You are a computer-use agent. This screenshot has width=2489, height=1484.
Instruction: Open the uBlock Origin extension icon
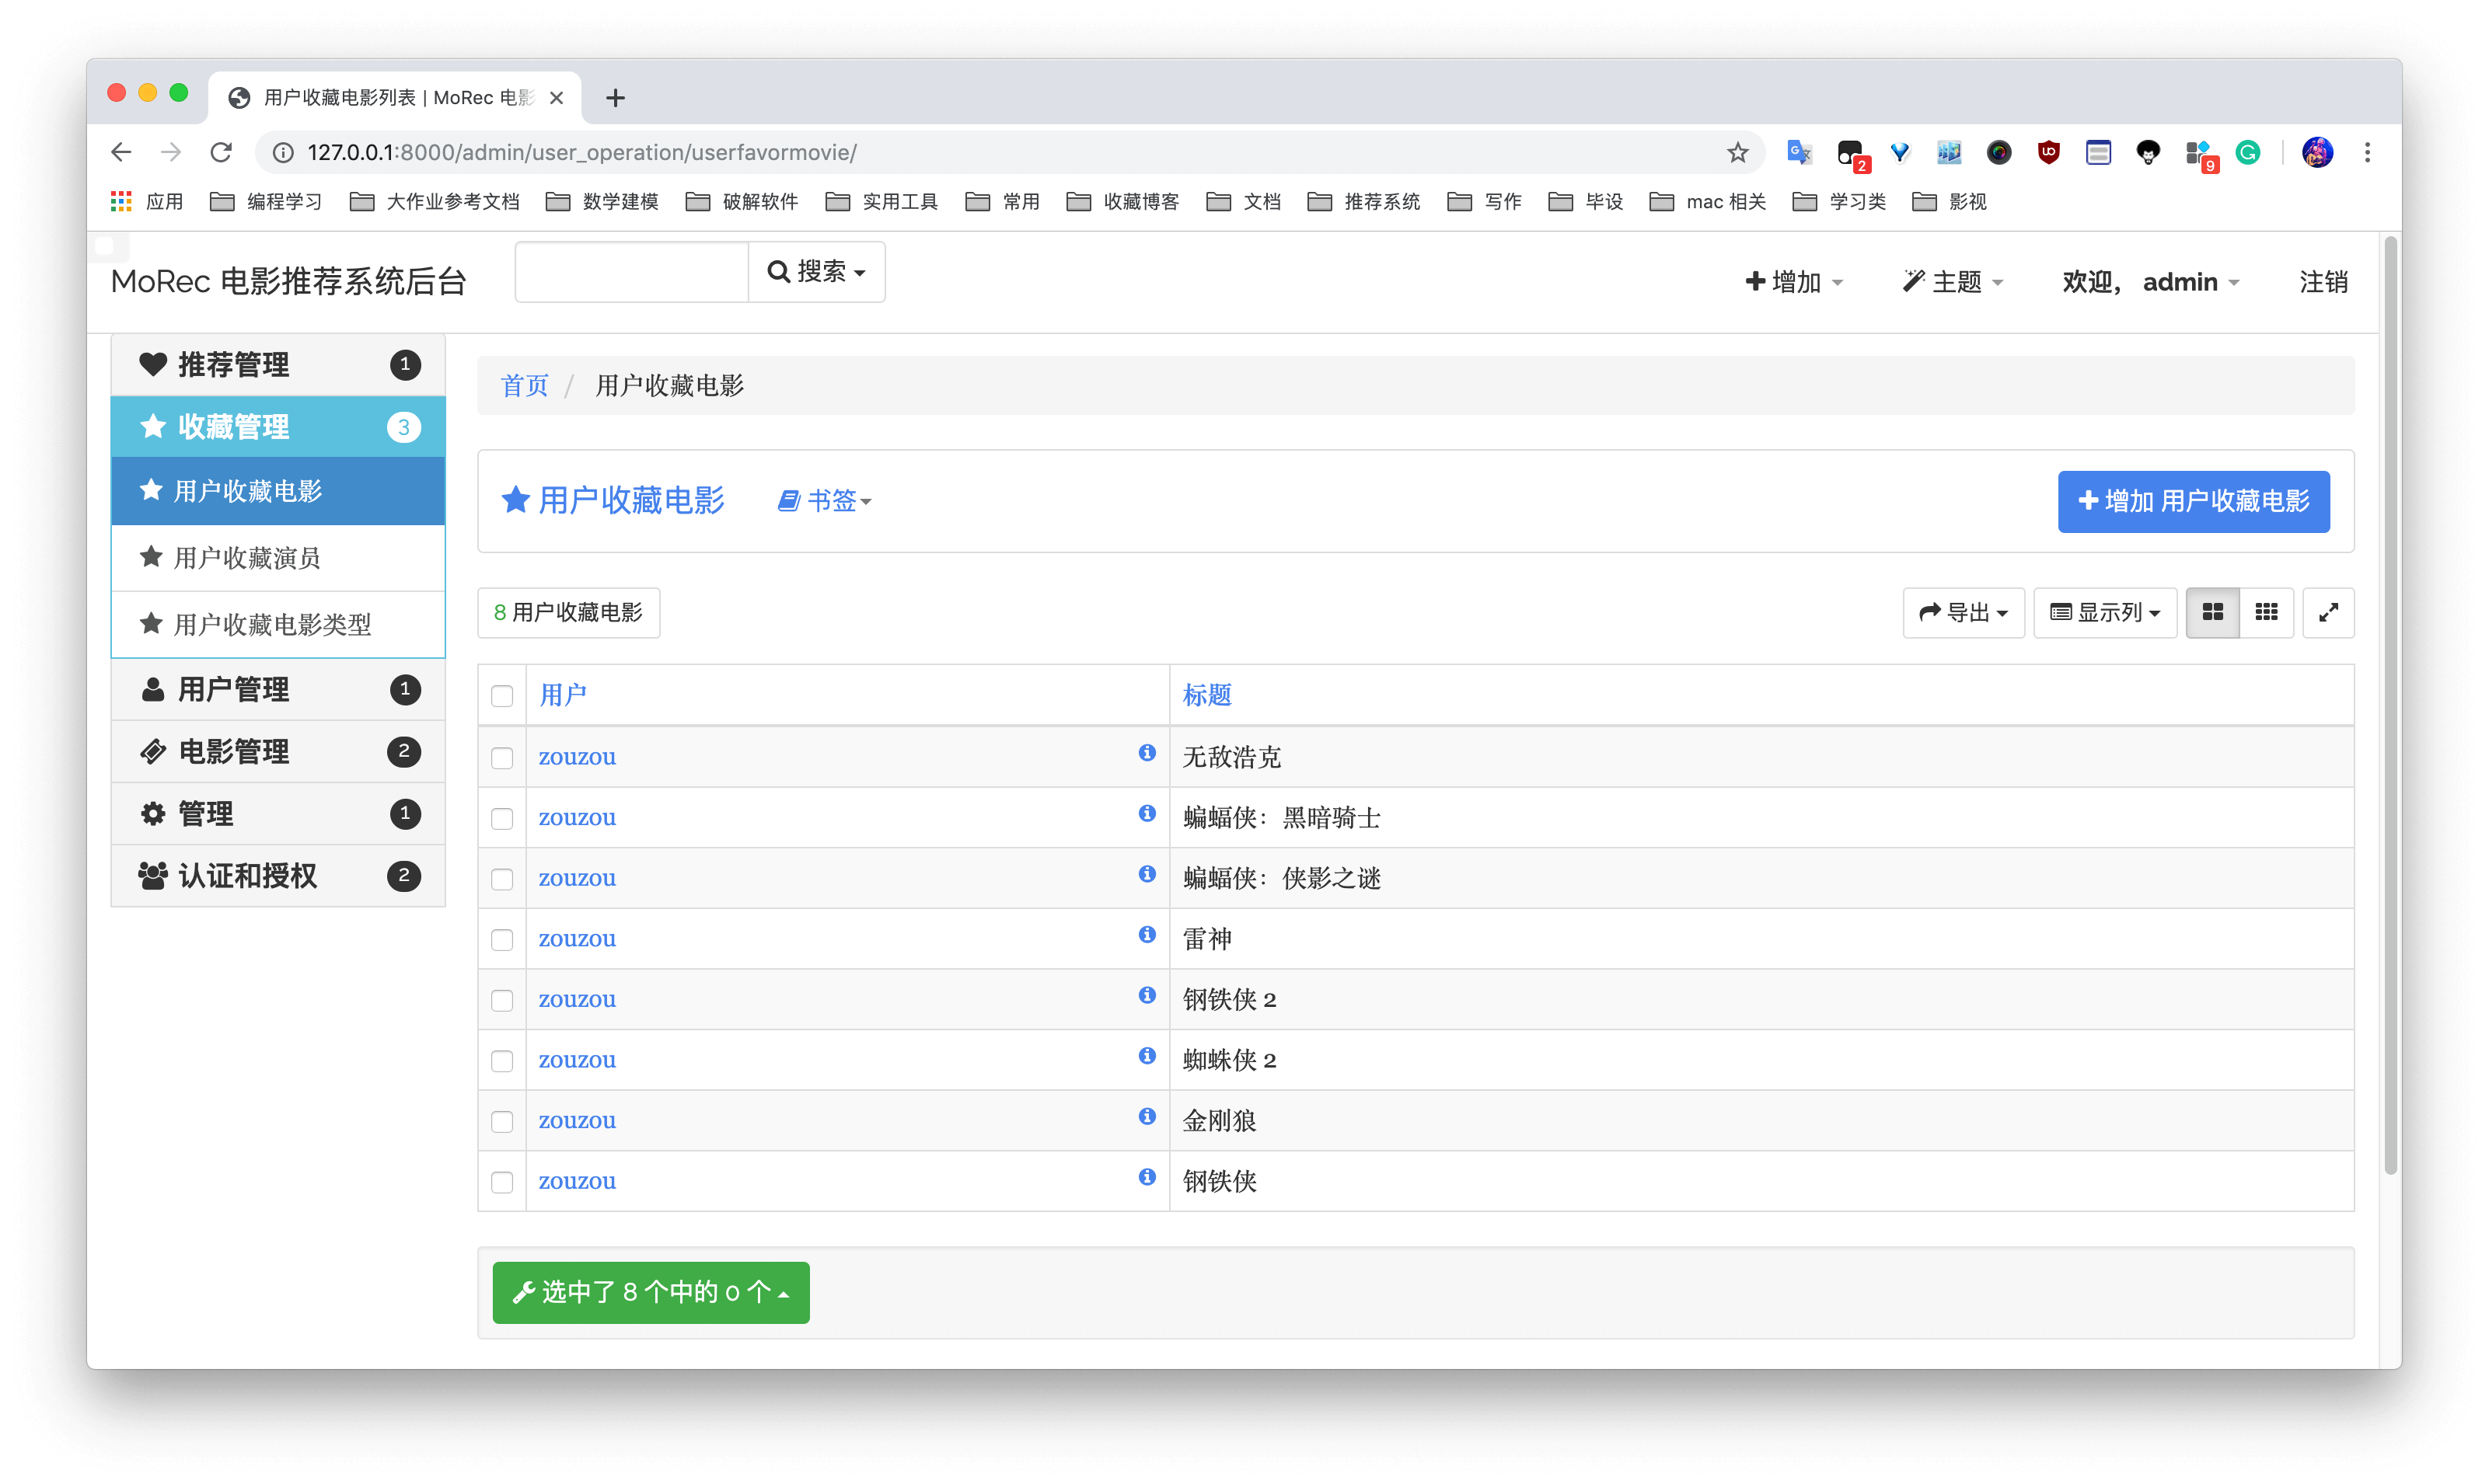point(2047,152)
